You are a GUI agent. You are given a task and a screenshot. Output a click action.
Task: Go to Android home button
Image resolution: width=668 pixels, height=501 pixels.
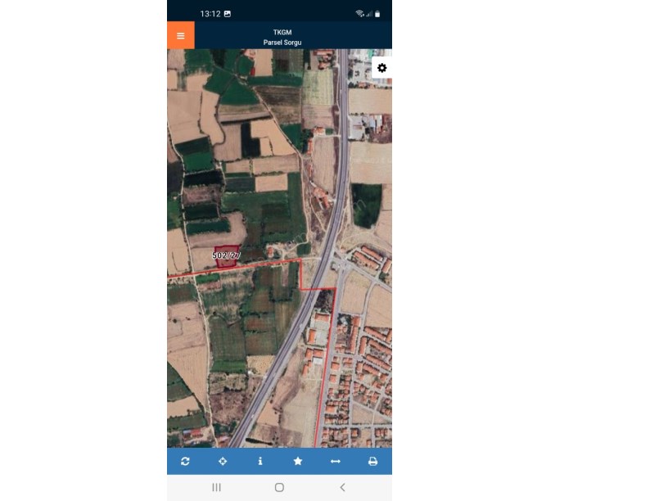(279, 487)
